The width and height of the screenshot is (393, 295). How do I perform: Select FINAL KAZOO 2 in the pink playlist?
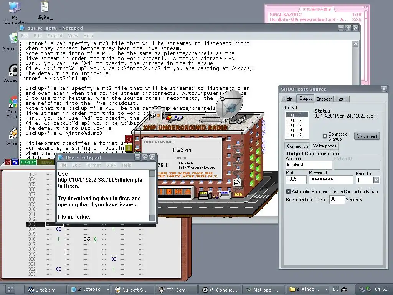315,15
